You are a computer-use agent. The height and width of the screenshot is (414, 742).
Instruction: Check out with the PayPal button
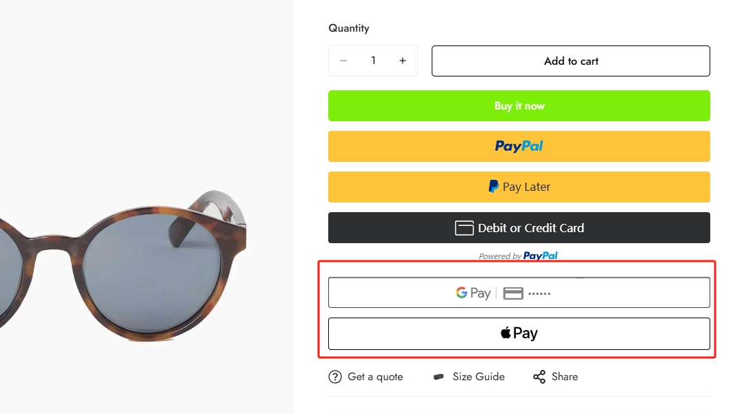pyautogui.click(x=519, y=147)
